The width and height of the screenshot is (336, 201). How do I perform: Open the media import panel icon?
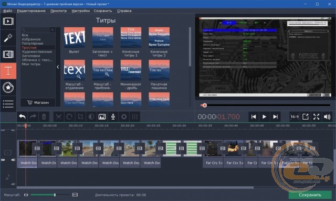tap(8, 22)
